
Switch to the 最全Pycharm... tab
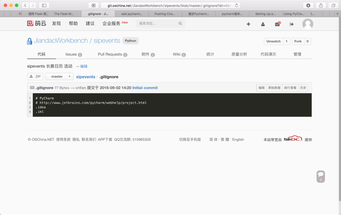coord(199,14)
